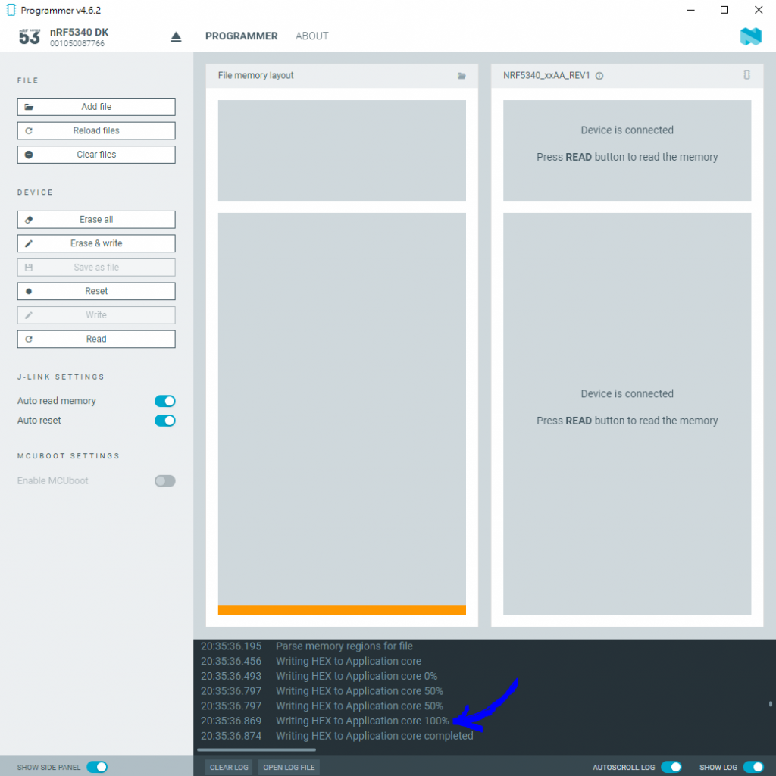Viewport: 776px width, 776px height.
Task: Click log line 'Parse memory regions for file'
Action: [x=344, y=646]
